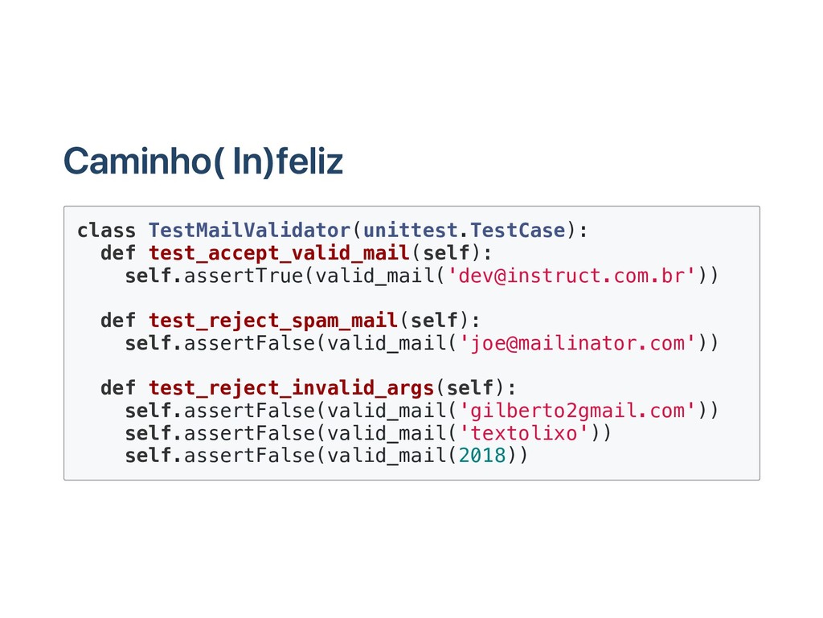Screen dimensions: 823x618
Task: Click the 'textolixo' string literal
Action: point(523,433)
